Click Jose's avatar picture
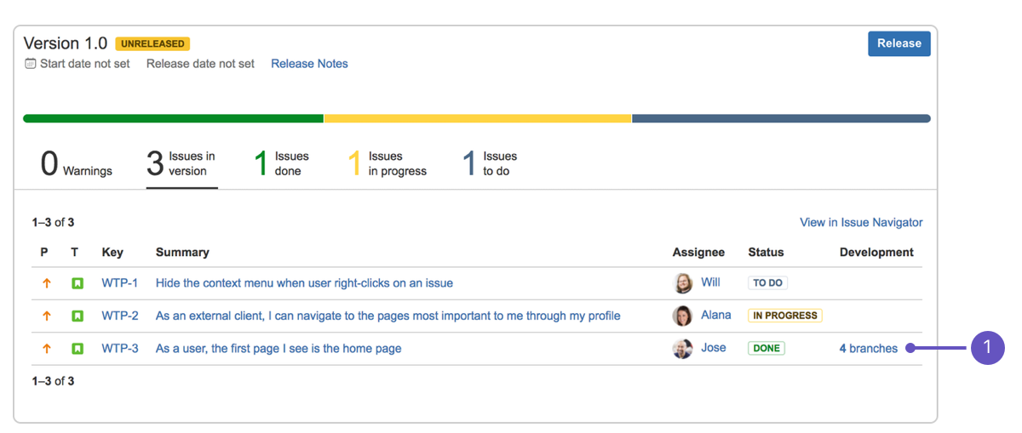1022x433 pixels. (x=683, y=348)
